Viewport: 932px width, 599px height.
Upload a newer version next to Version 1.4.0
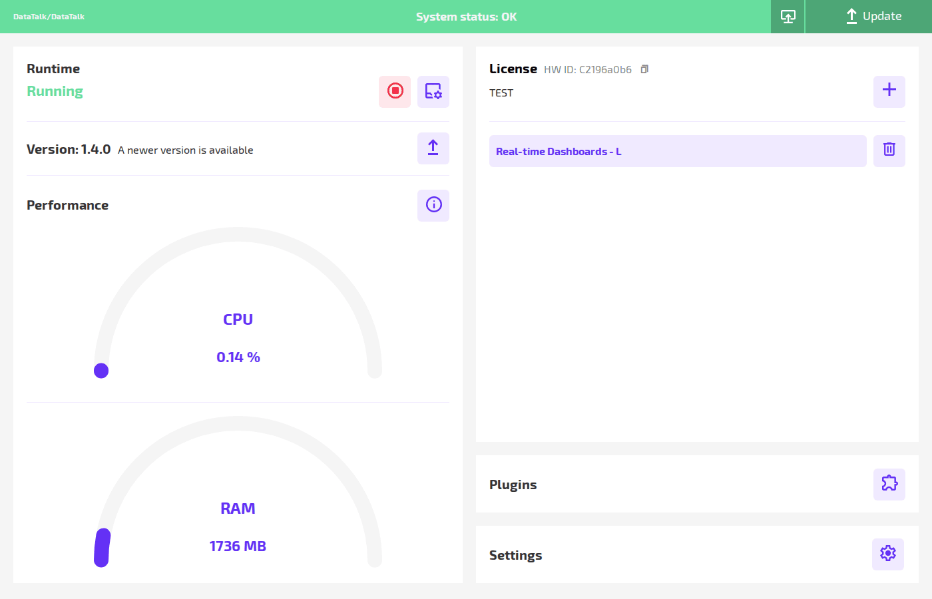[x=433, y=148]
